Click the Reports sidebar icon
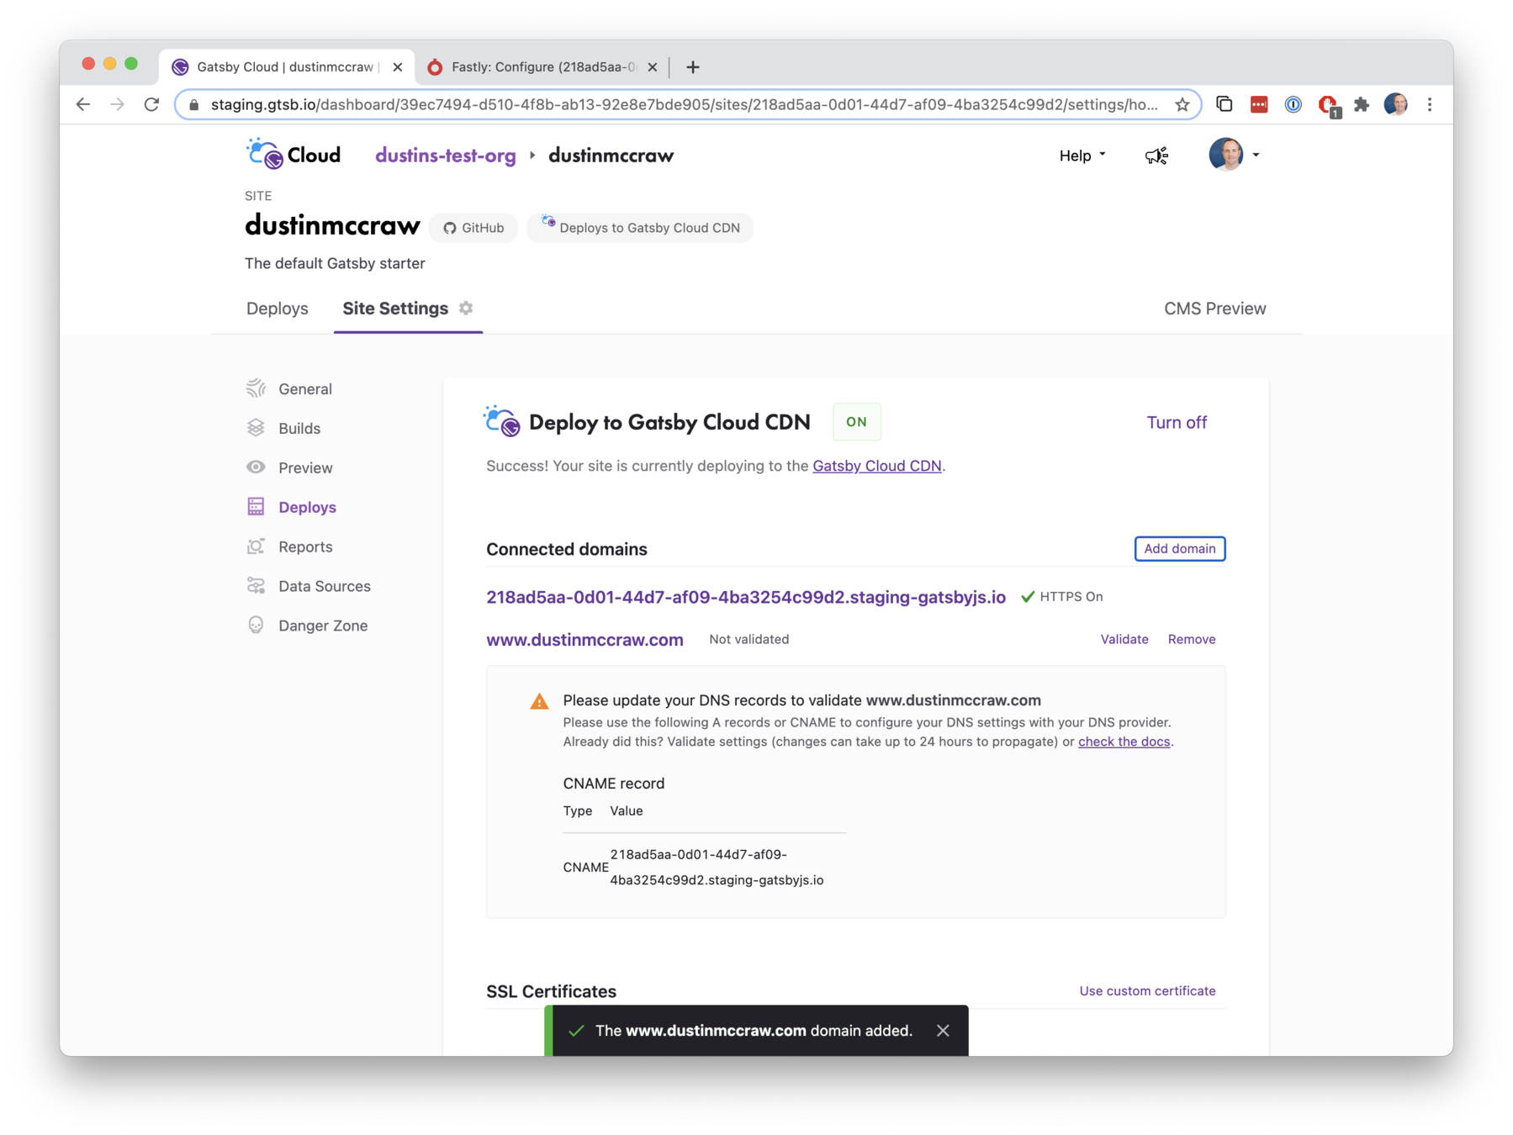Viewport: 1513px width, 1135px height. (256, 546)
